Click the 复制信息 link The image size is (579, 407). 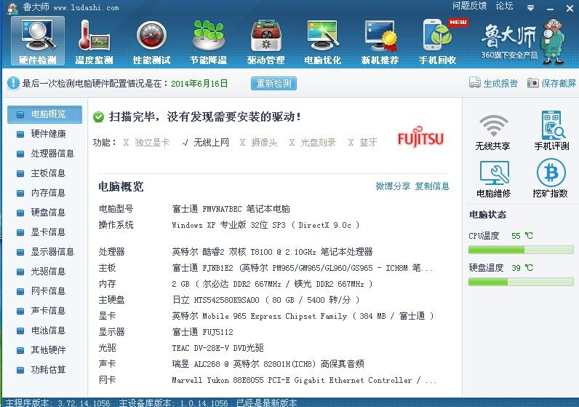(x=432, y=186)
